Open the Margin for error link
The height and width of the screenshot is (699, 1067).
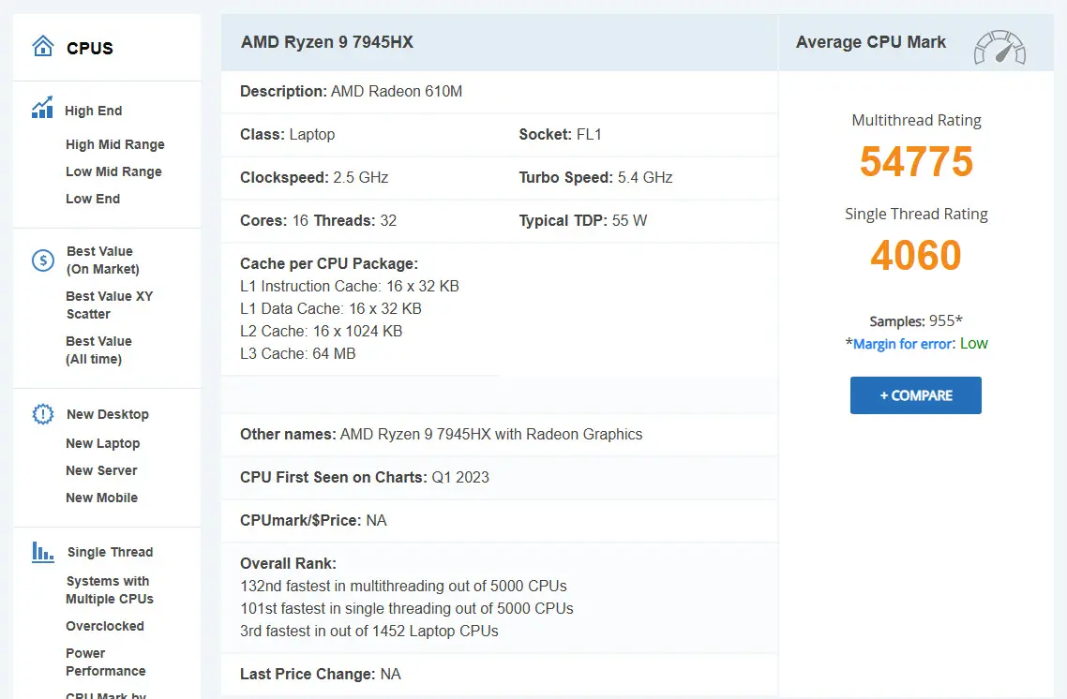coord(901,344)
